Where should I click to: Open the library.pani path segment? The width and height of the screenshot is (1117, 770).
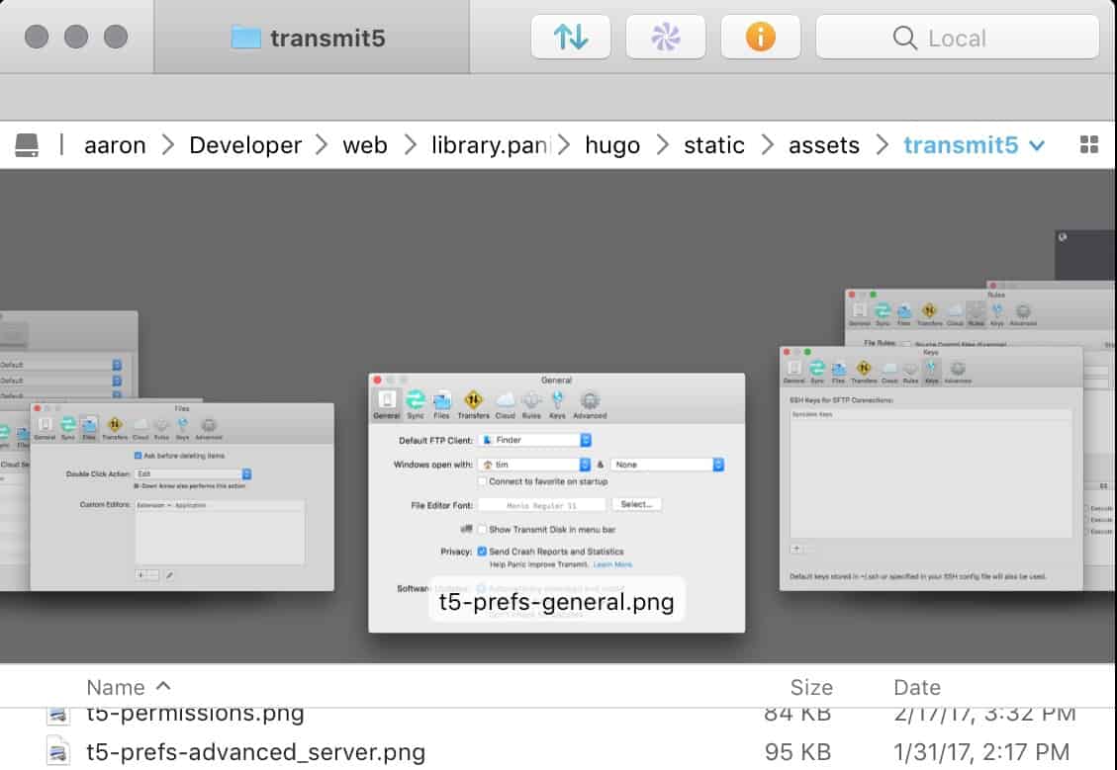click(491, 145)
